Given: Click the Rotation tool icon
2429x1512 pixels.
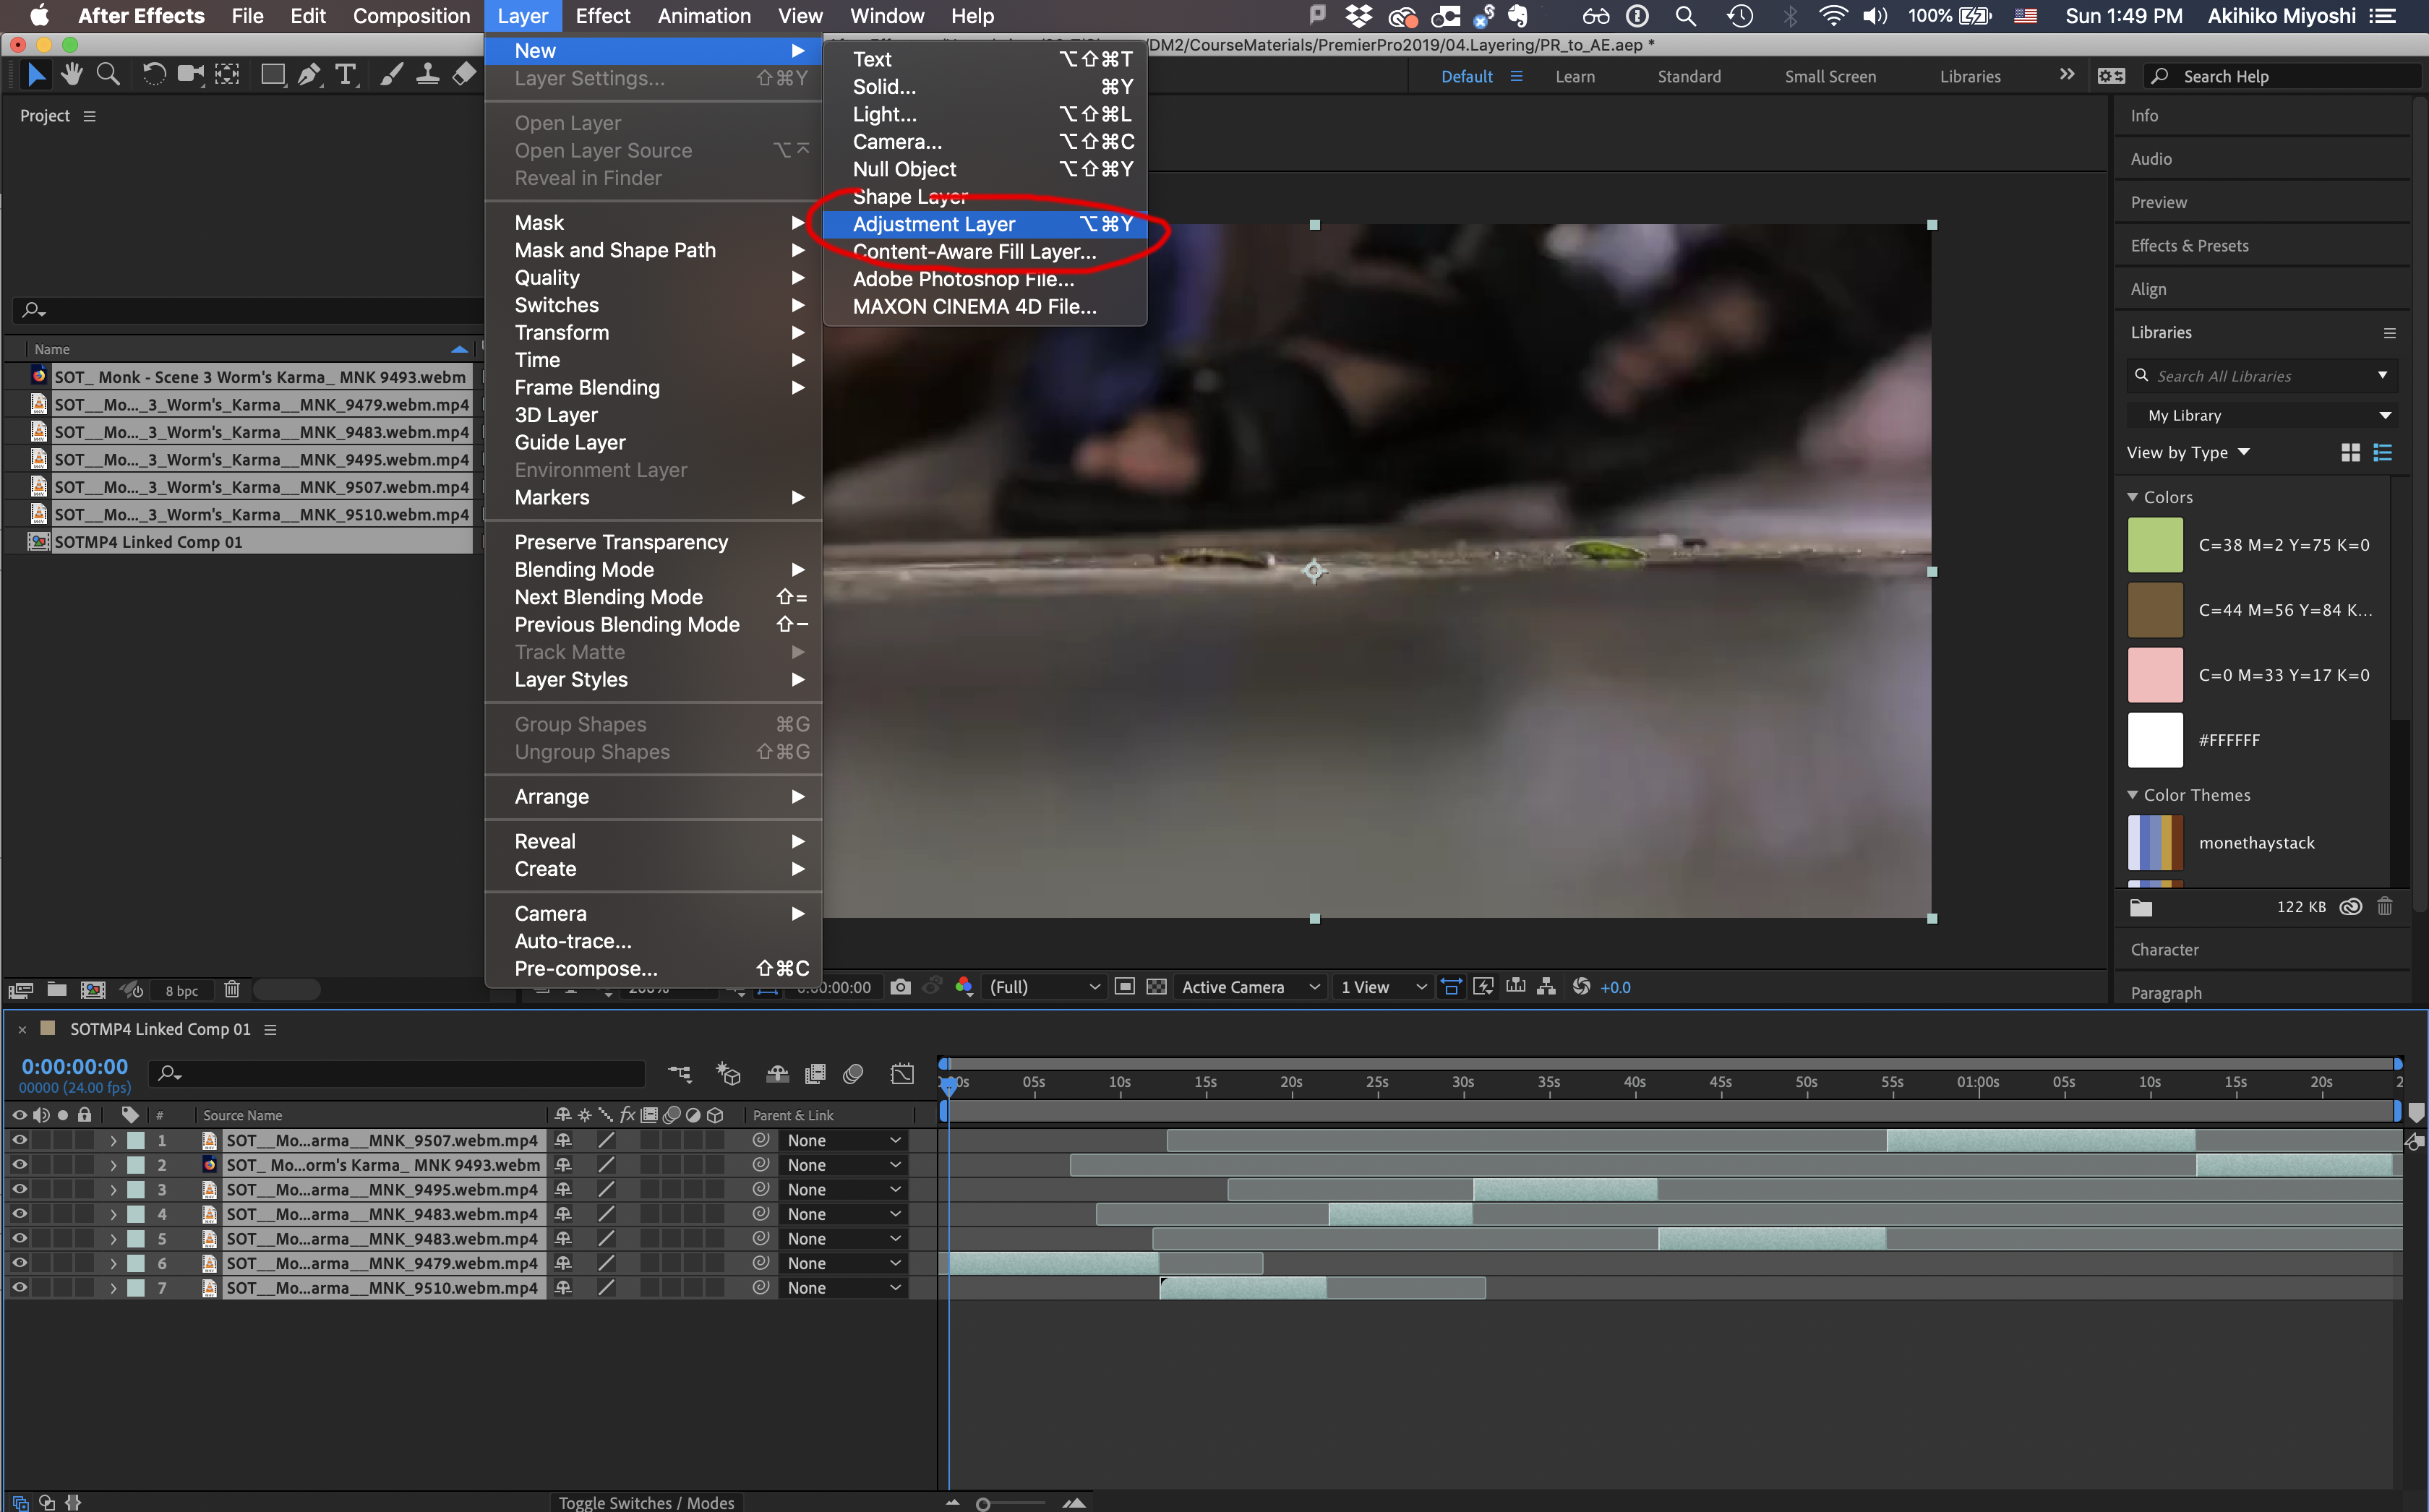Looking at the screenshot, I should coord(153,75).
